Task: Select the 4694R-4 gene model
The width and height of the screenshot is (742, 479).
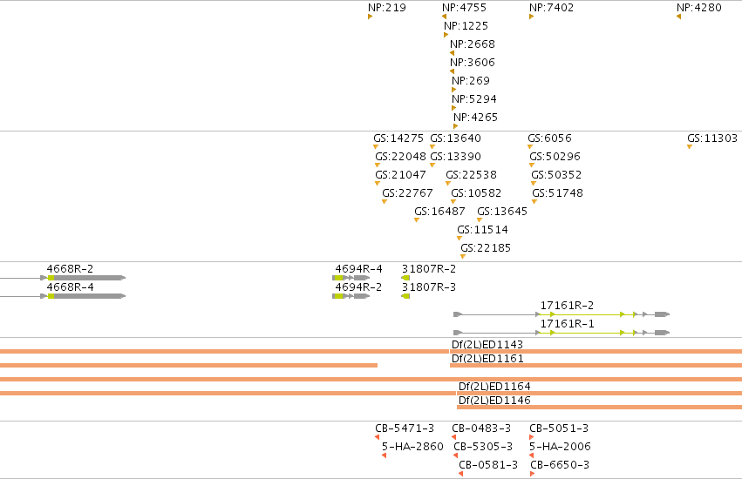Action: tap(351, 278)
